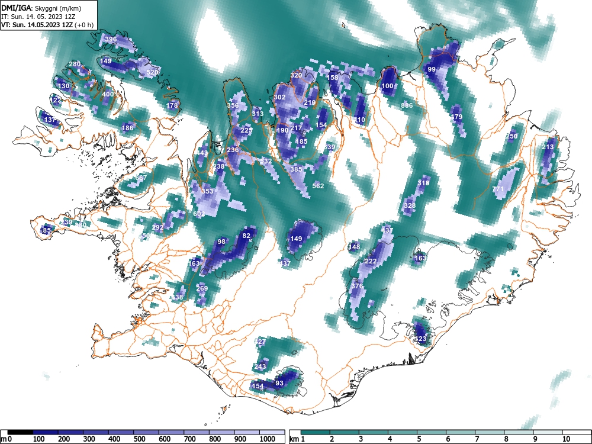Click the map value '376'

tap(357, 286)
